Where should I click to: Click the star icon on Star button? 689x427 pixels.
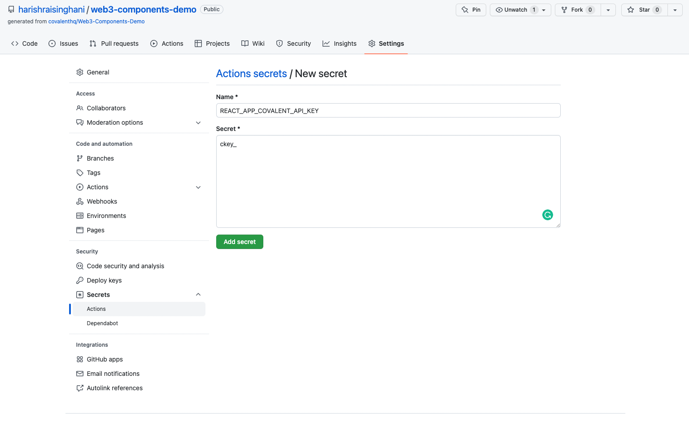click(x=631, y=10)
